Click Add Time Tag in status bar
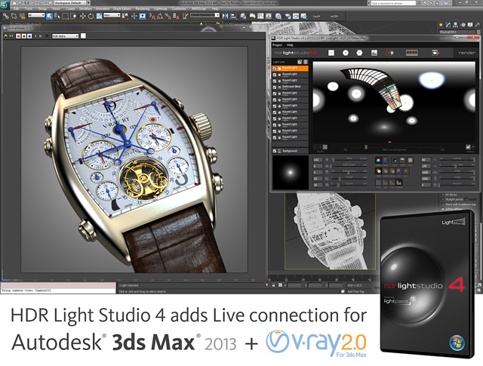 click(x=355, y=291)
